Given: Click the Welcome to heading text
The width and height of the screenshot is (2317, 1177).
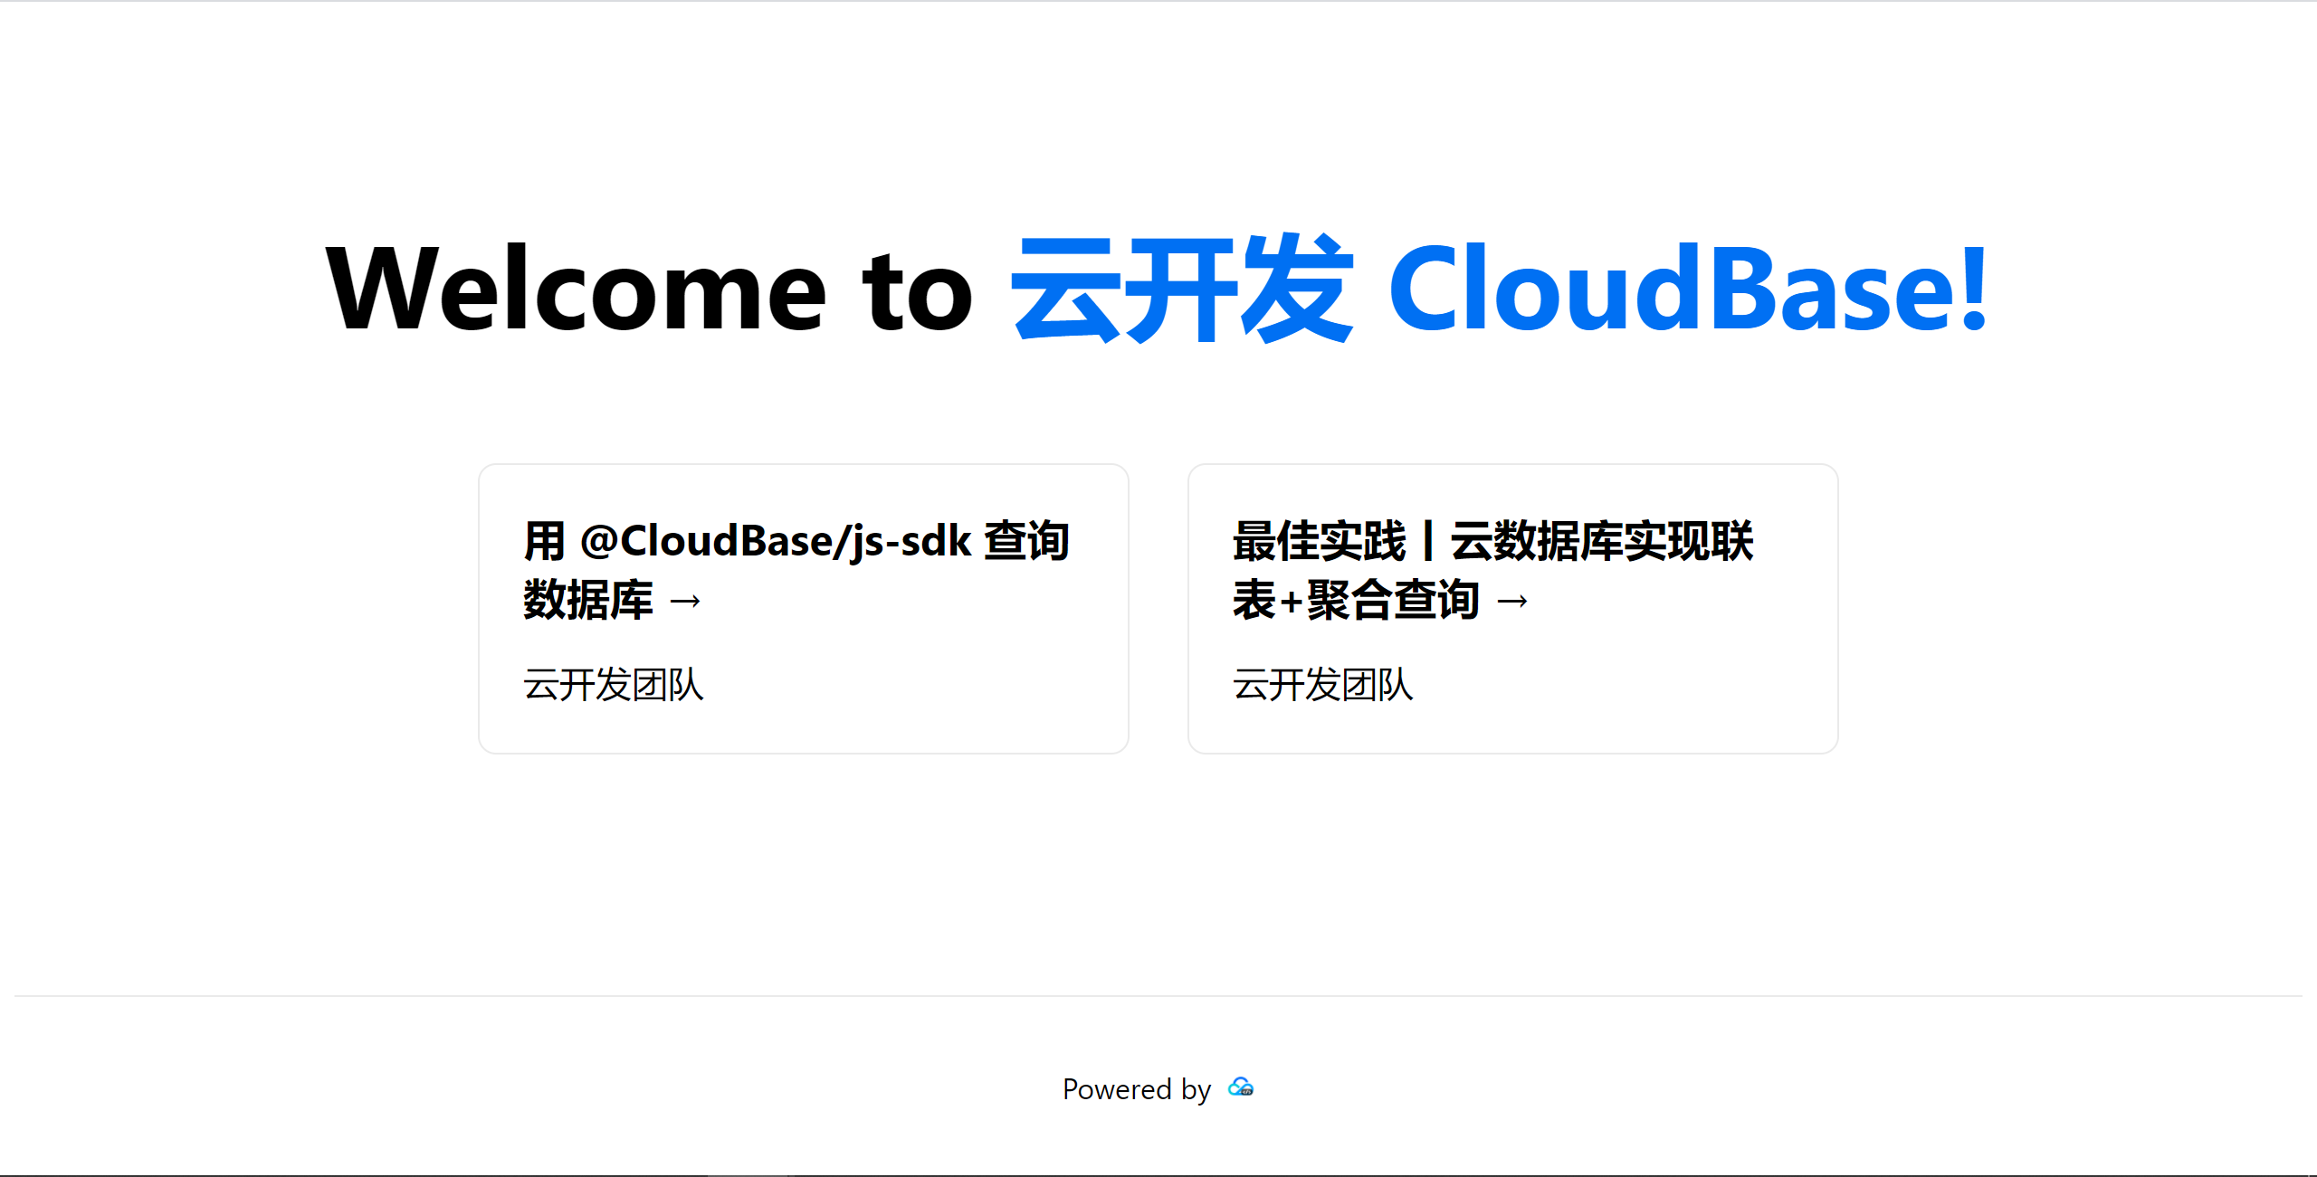Looking at the screenshot, I should point(649,289).
